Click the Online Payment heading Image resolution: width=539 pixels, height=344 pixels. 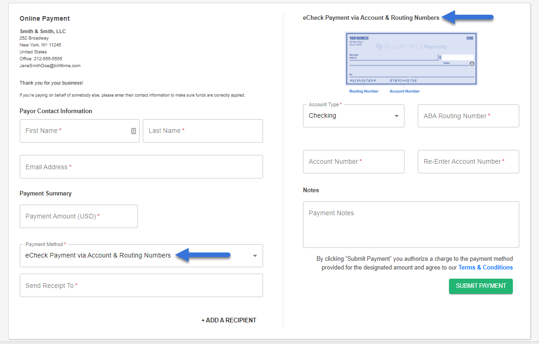pos(45,18)
